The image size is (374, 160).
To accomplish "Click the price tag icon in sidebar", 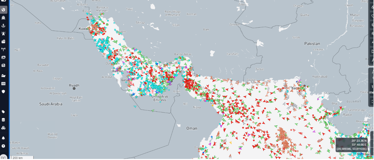I will coord(4,112).
